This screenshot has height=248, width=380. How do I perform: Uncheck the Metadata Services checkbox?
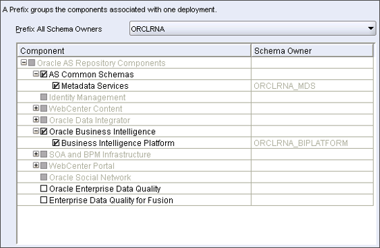56,85
